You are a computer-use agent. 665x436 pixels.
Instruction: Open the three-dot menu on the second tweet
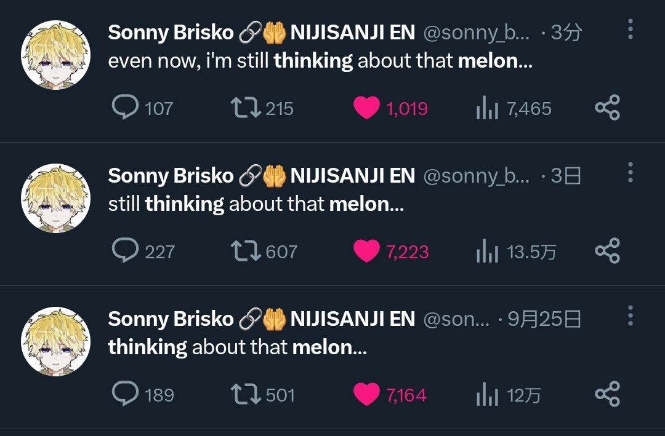630,173
